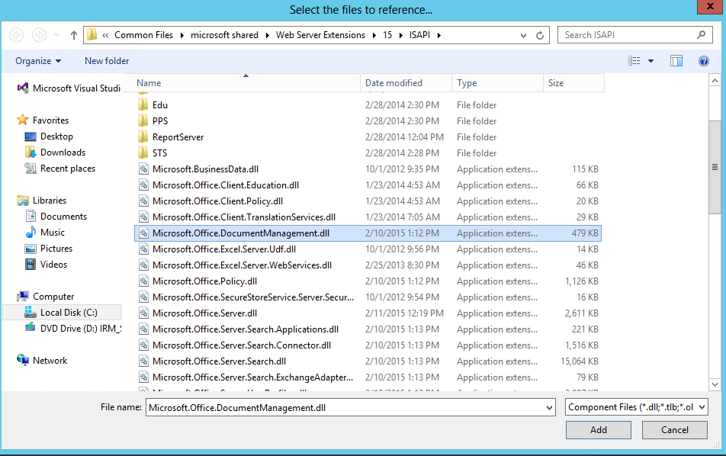Click the refresh icon in address bar
Image resolution: width=726 pixels, height=456 pixels.
(540, 35)
